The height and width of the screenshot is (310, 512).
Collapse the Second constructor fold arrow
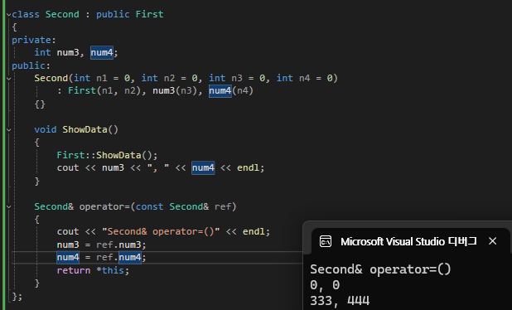(9, 79)
